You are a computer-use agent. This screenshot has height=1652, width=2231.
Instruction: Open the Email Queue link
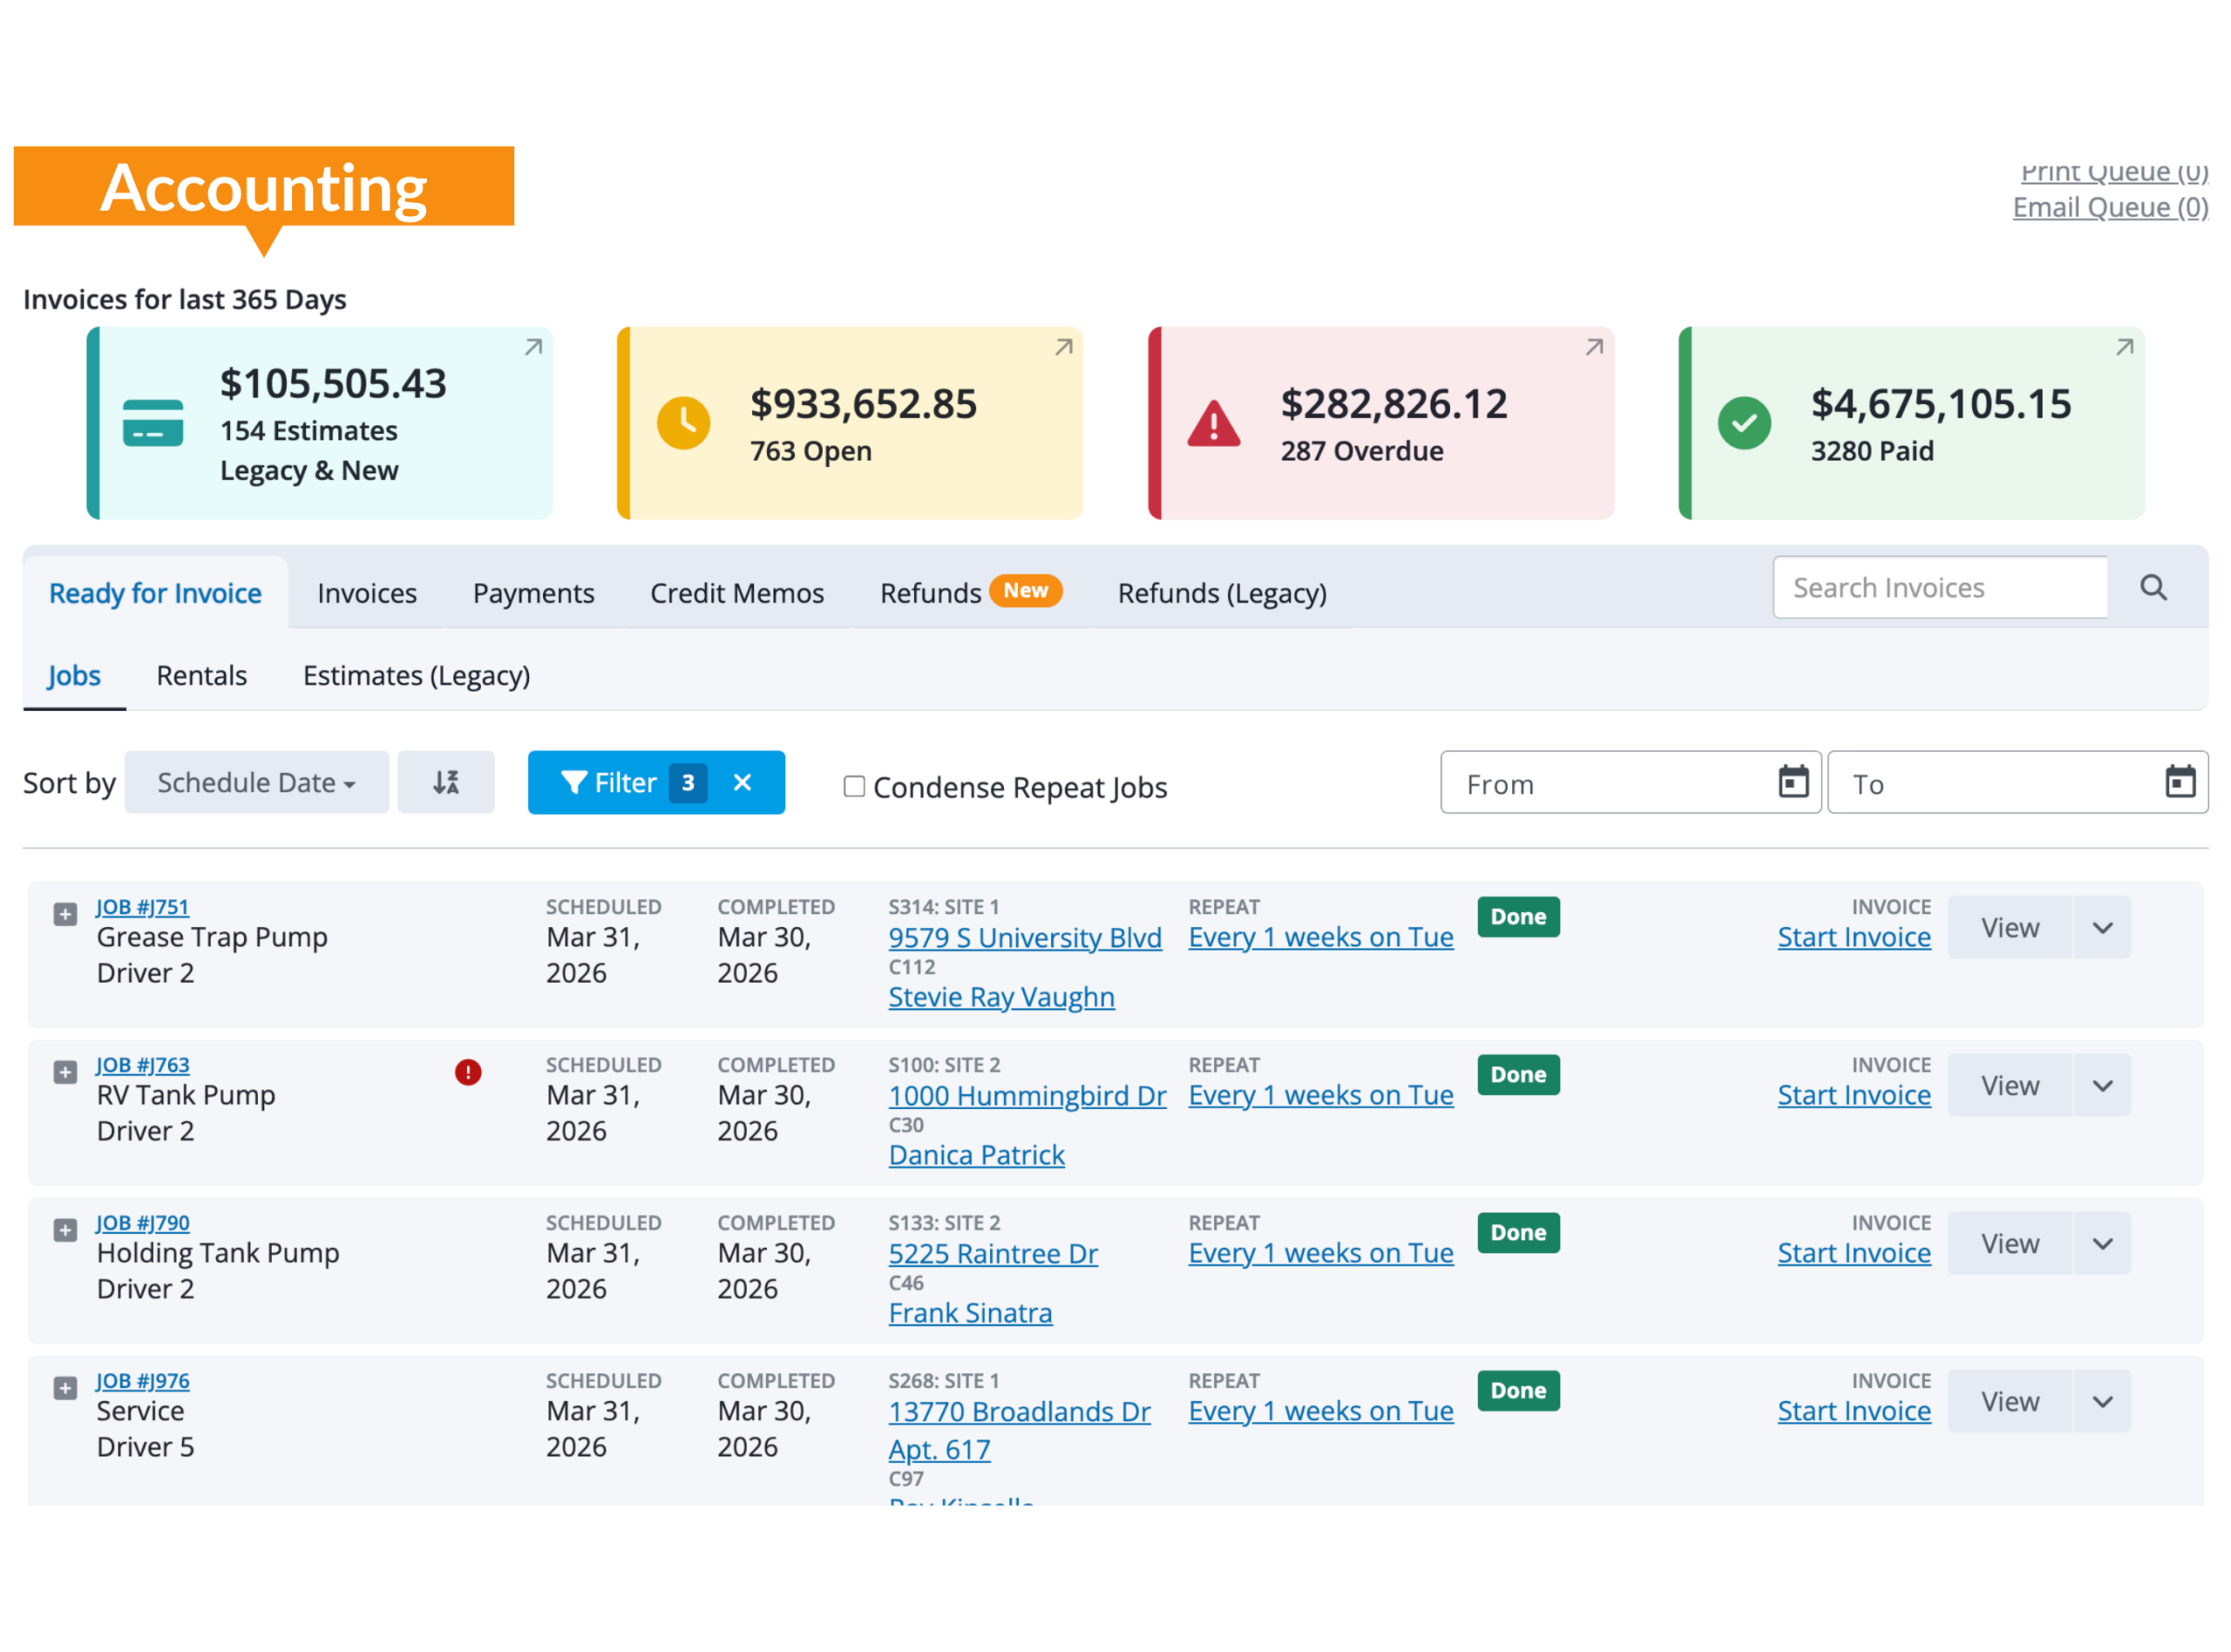[x=2109, y=207]
